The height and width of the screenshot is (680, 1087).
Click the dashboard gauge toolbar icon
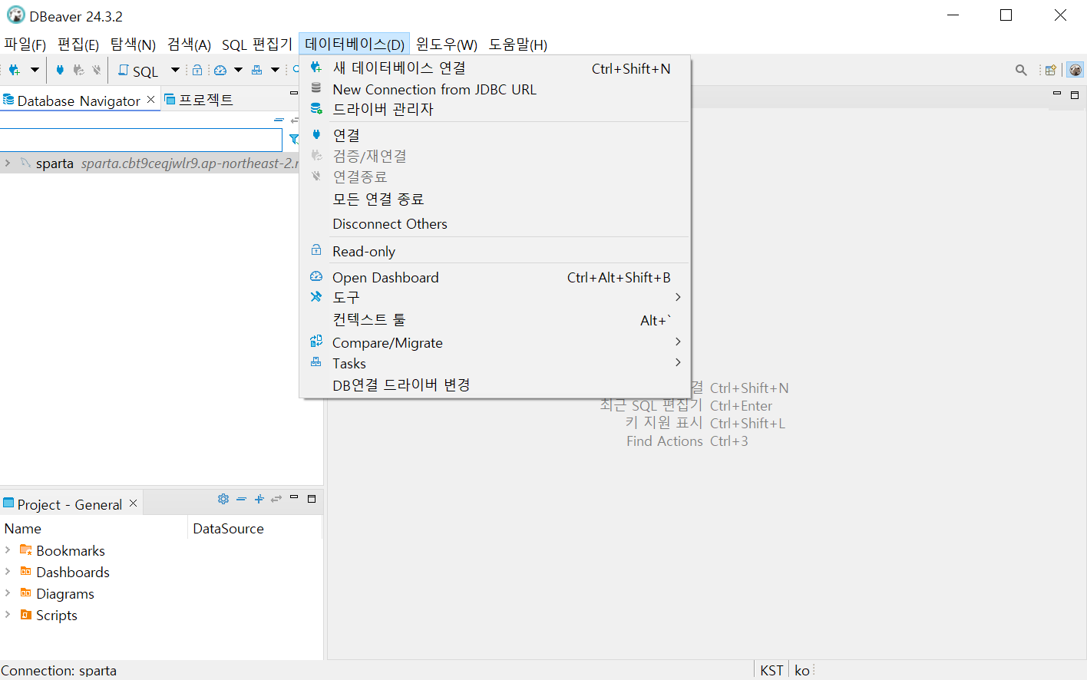[220, 70]
